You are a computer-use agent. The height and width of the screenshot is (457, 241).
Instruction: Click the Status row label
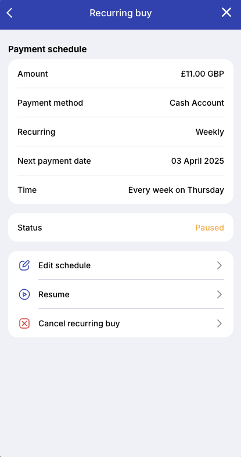point(30,228)
